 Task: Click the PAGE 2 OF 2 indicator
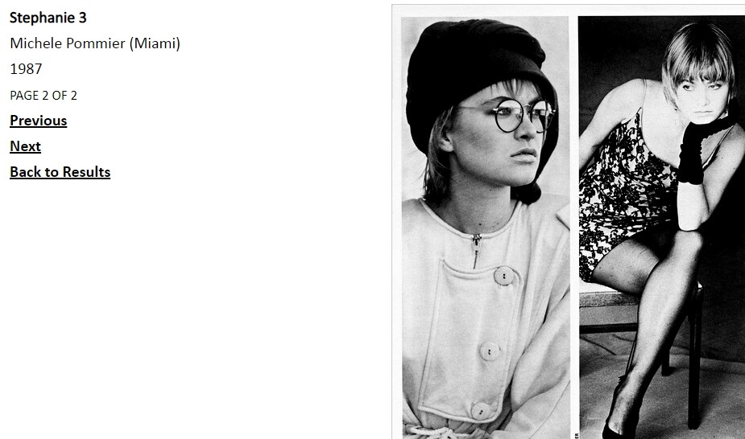coord(43,96)
